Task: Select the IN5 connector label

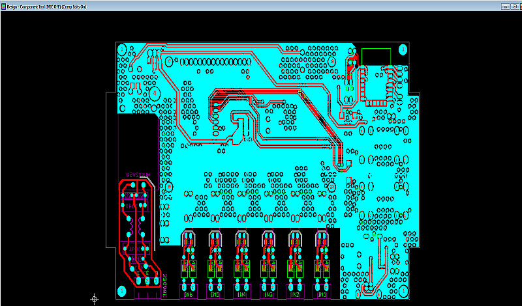Action: 215,295
